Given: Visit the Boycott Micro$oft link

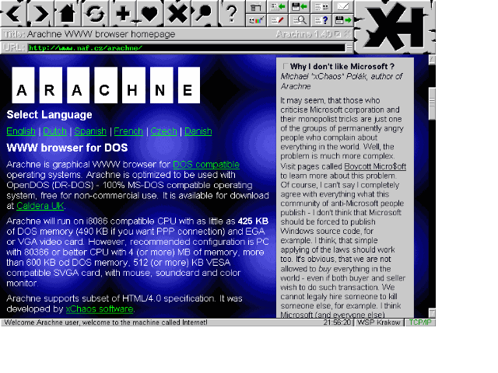Looking at the screenshot, I should [x=375, y=166].
